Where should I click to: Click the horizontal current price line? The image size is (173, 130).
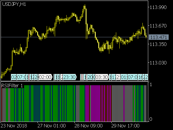[74, 37]
